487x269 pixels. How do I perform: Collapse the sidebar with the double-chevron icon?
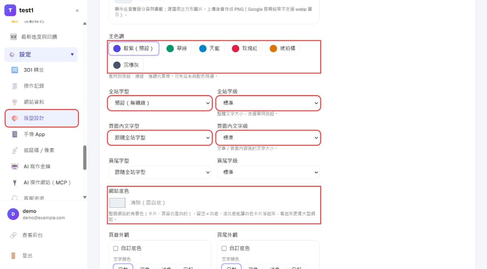click(77, 10)
